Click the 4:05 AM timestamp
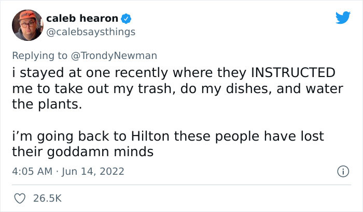This screenshot has height=212, width=363. 32,171
